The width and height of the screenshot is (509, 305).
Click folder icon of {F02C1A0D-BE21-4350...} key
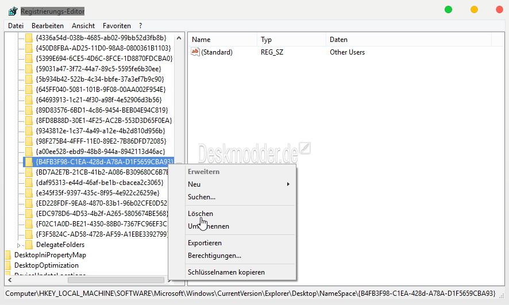pos(29,224)
